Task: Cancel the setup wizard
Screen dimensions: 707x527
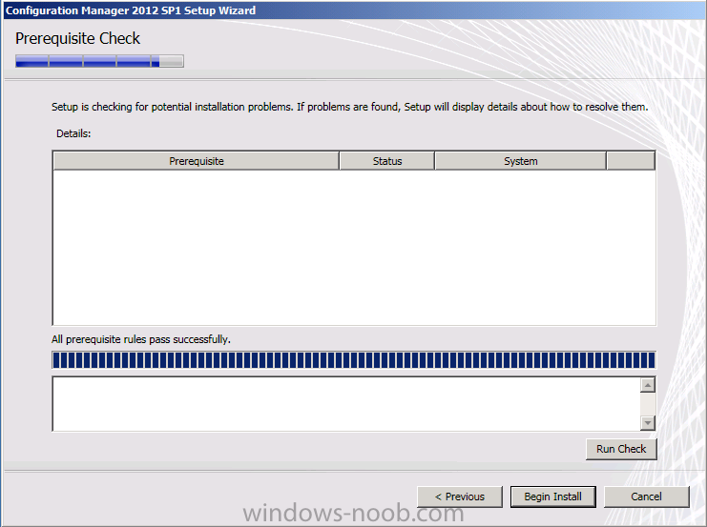Action: (647, 497)
